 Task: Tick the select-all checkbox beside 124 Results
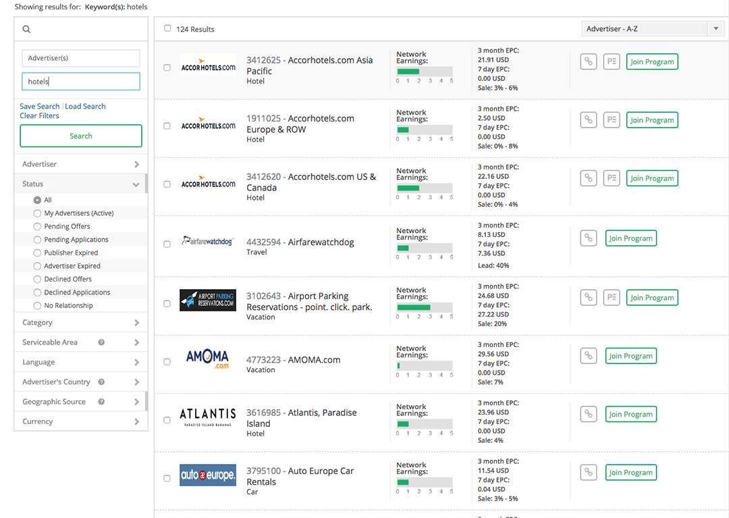click(167, 28)
